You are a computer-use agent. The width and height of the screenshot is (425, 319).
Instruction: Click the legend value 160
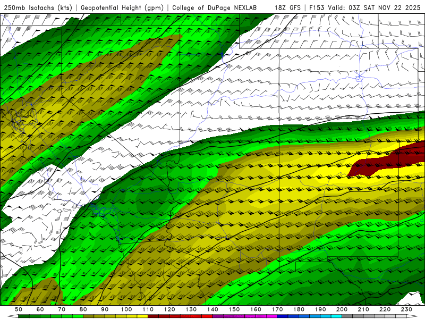click(256, 309)
